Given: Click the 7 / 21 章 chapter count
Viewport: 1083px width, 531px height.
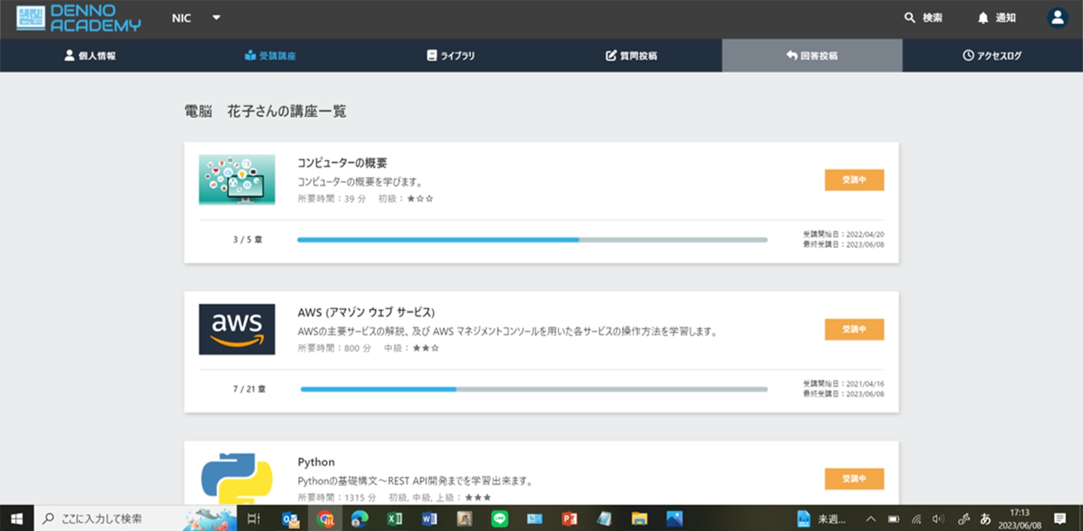Looking at the screenshot, I should coord(249,389).
